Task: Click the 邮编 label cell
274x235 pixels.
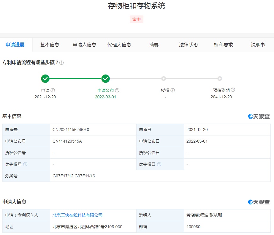Action: click(x=160, y=227)
